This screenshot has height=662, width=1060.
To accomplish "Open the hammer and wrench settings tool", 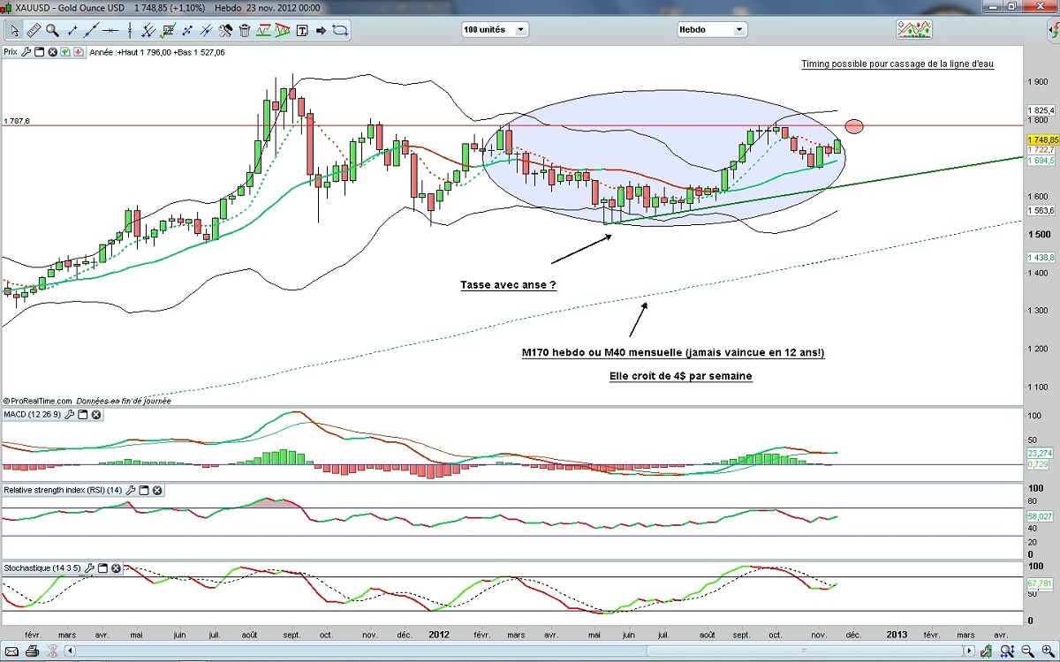I will click(x=224, y=30).
